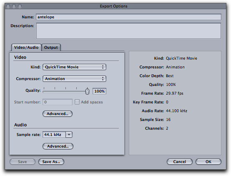Enable the Add spaces checkbox
This screenshot has height=176, width=231.
[x=77, y=102]
